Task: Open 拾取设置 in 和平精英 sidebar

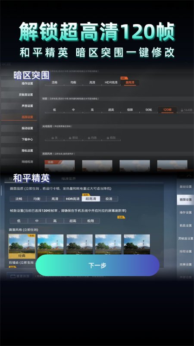Action: click(x=185, y=252)
